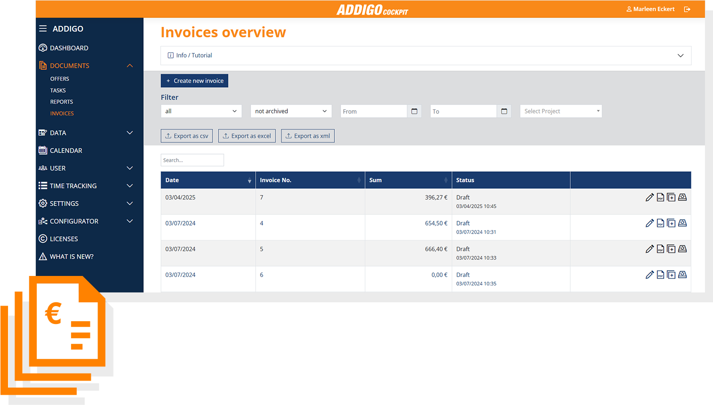Viewport: 713px width, 405px height.
Task: Expand the Info / Tutorial panel
Action: point(426,56)
